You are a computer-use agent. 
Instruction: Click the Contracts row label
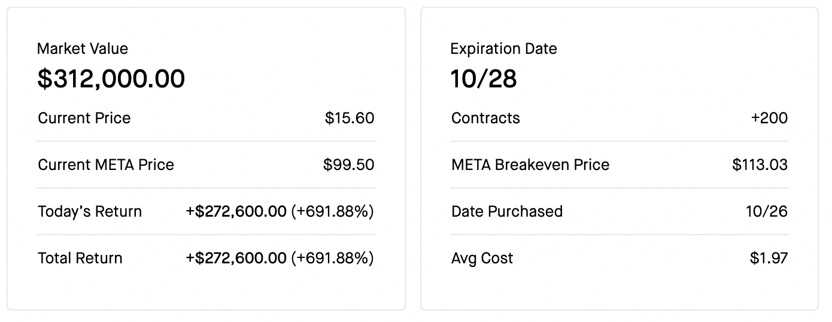[485, 118]
